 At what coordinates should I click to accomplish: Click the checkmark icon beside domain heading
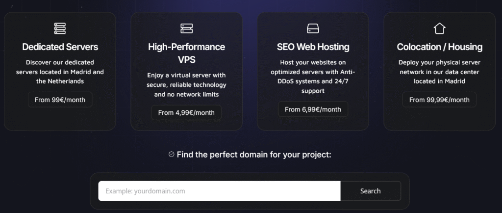tap(171, 154)
